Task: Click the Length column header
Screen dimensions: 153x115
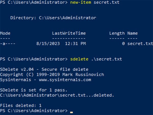Action: point(117,33)
